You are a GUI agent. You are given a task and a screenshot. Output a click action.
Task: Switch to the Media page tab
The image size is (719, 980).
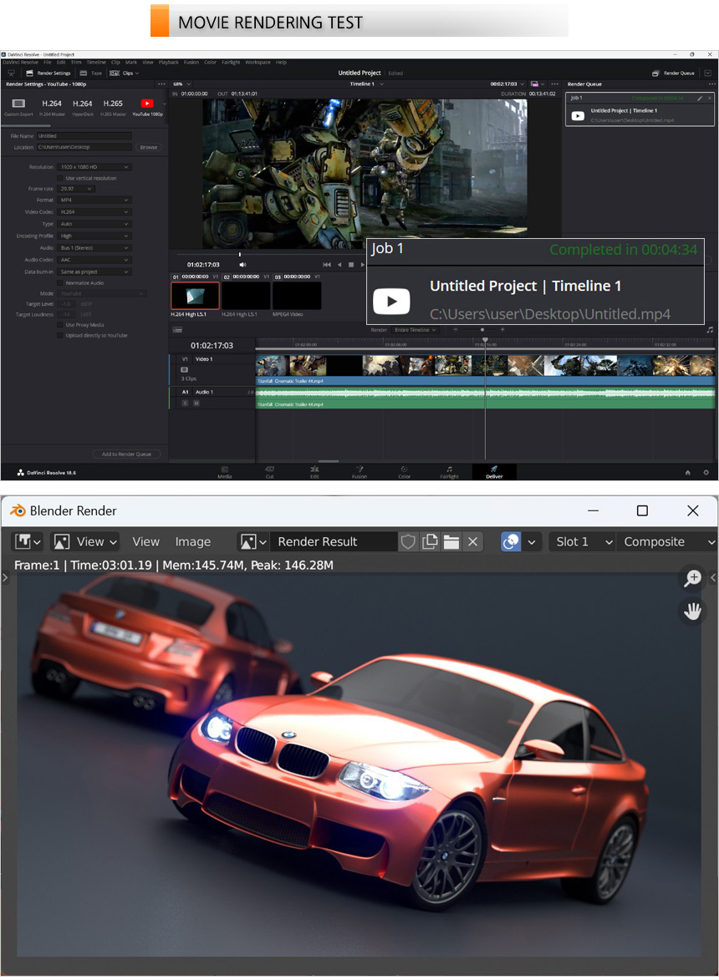tap(224, 473)
